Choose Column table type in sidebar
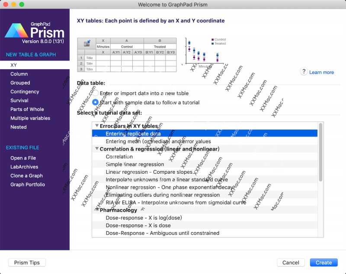This screenshot has width=346, height=274. click(x=19, y=74)
